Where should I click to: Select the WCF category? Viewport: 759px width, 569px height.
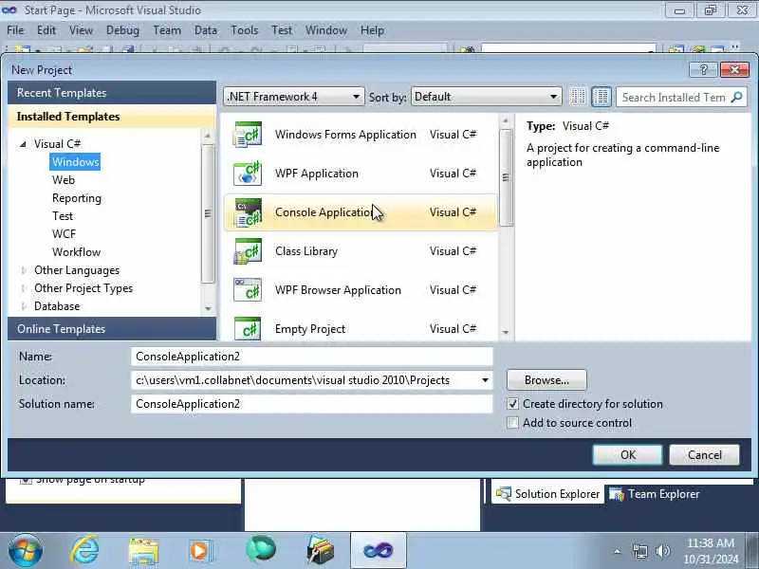64,233
